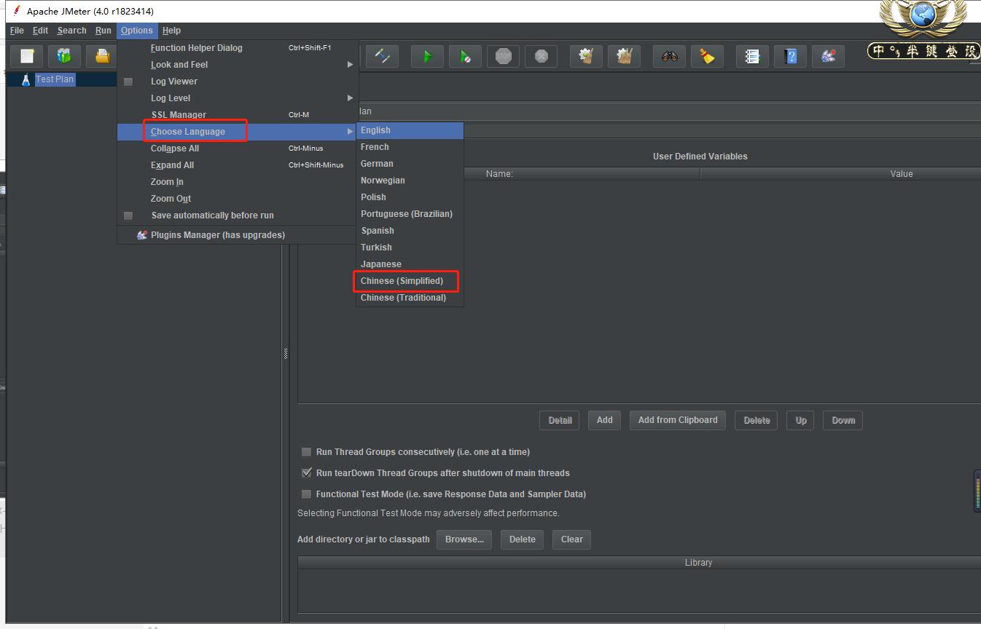Select the Test Plan tree node
Screen dimensions: 981x629
click(55, 79)
